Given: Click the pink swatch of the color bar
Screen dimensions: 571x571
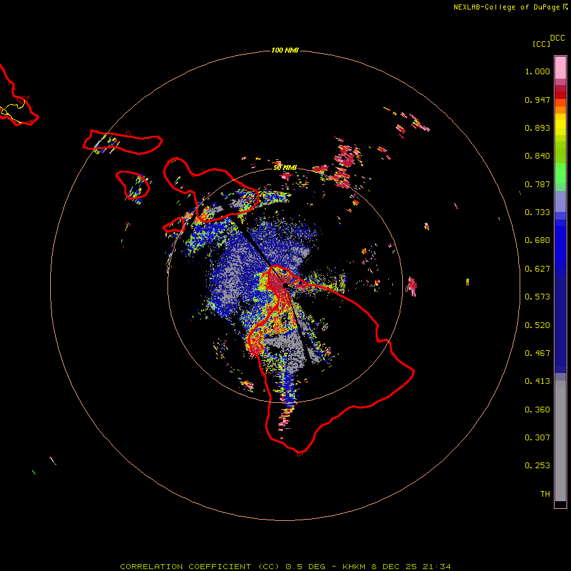Looking at the screenshot, I should click(560, 68).
